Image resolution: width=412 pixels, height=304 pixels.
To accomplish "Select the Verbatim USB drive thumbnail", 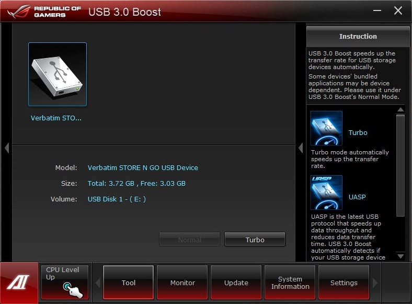I will pyautogui.click(x=58, y=74).
